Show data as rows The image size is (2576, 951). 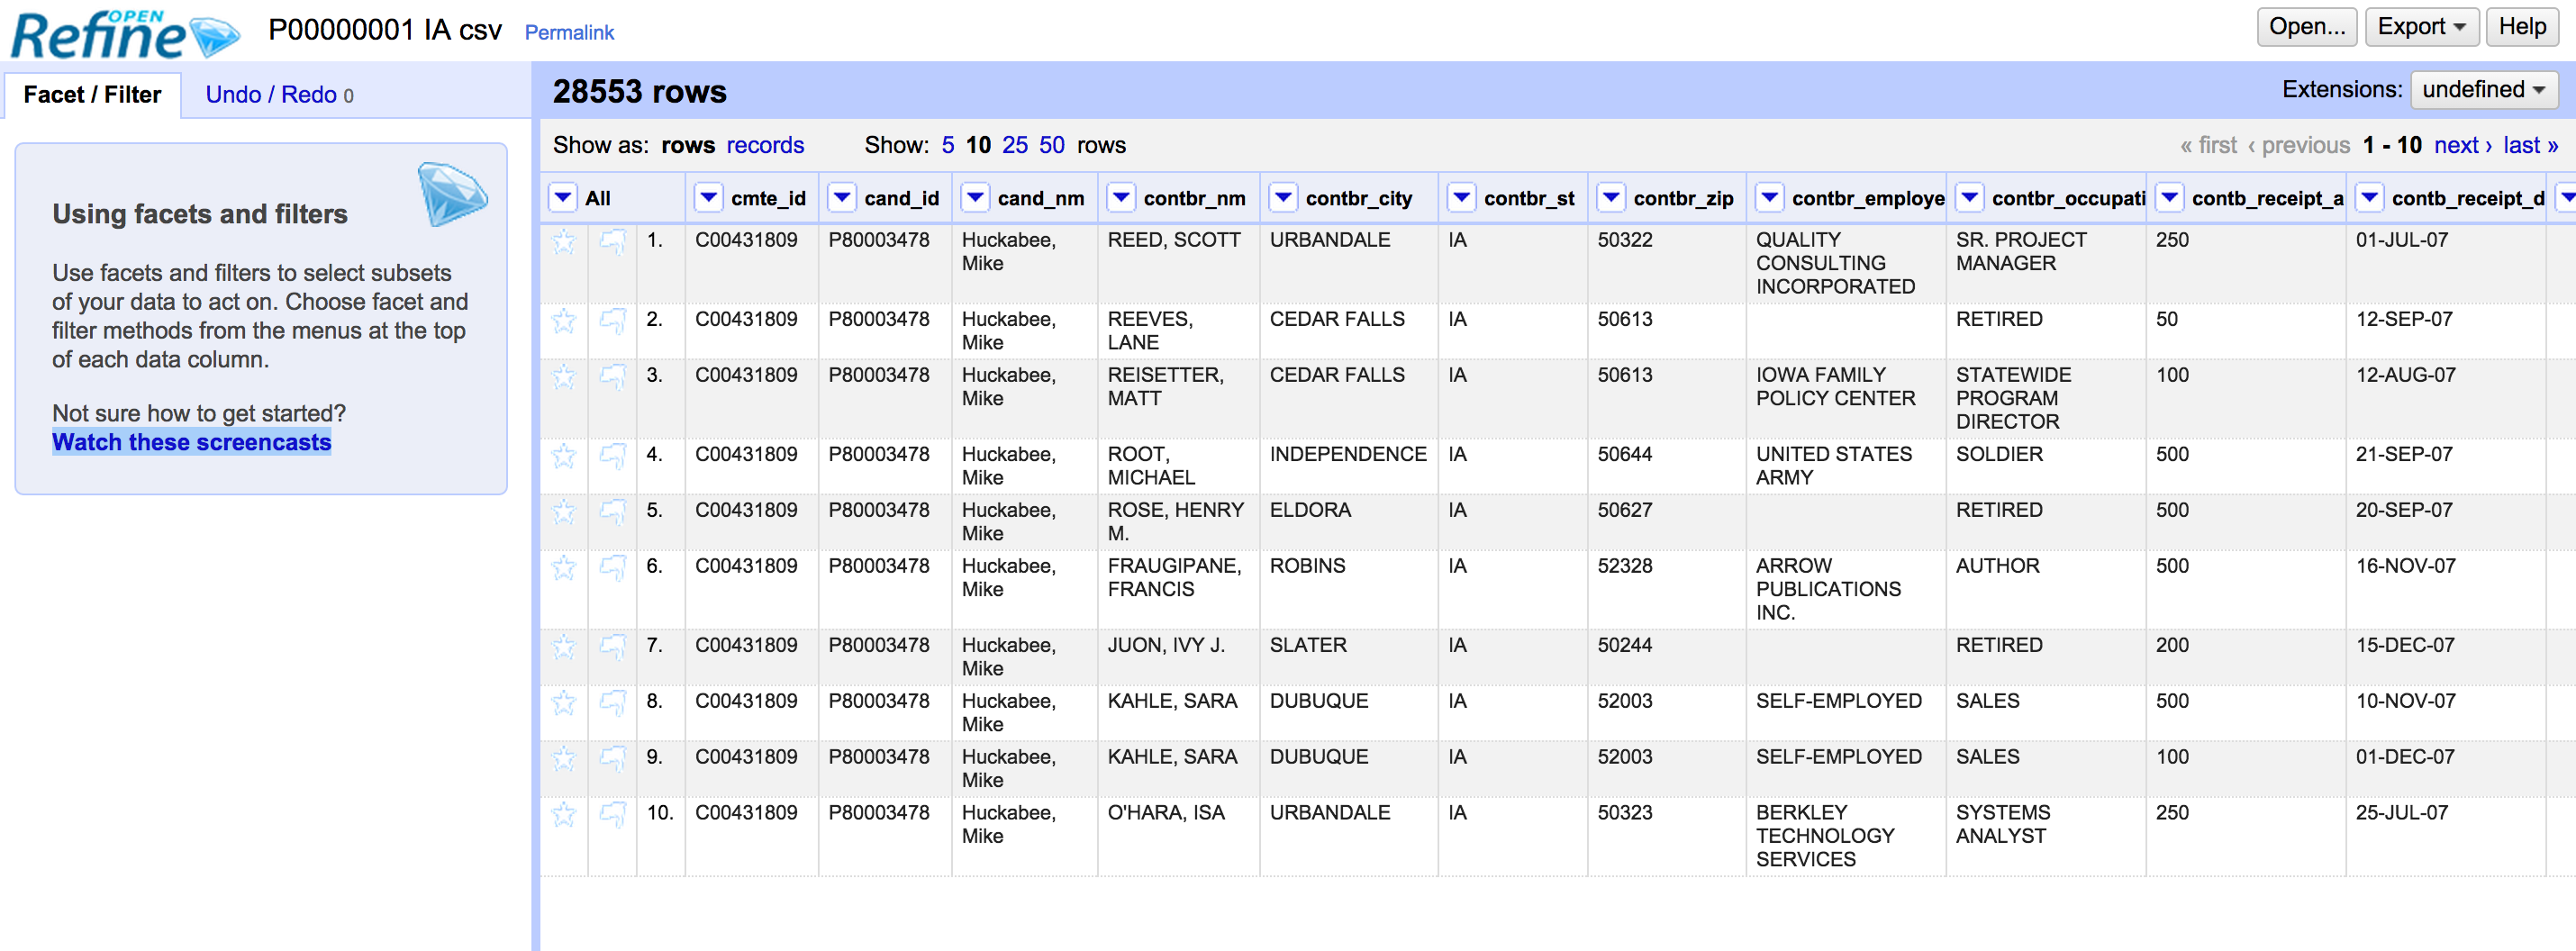(688, 146)
